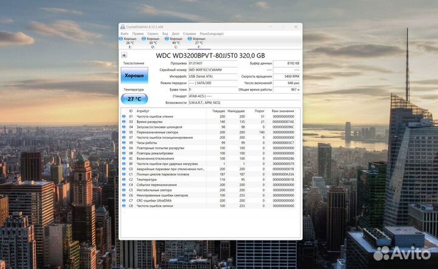This screenshot has height=269, width=438.
Task: Select disk E: tab at 26 °C
Action: pyautogui.click(x=129, y=43)
